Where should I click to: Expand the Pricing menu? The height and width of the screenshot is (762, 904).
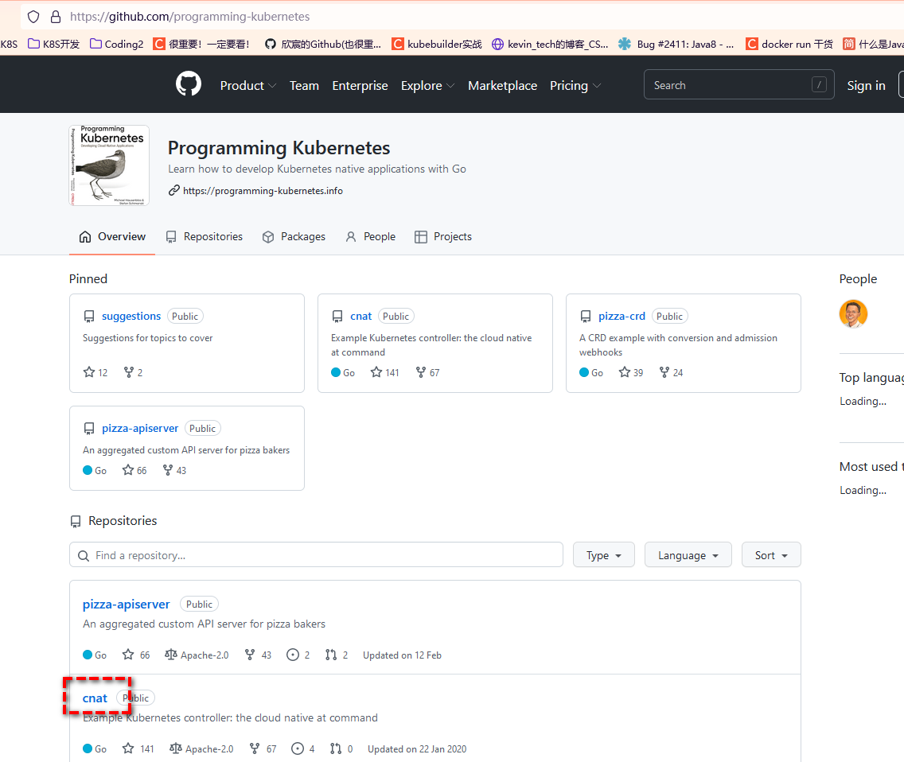coord(575,85)
